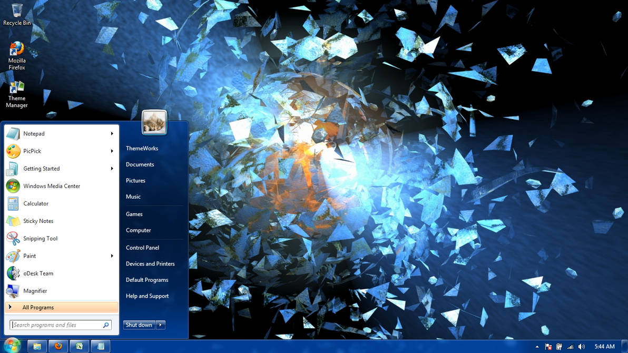
Task: Open Default Programs
Action: coord(147,280)
